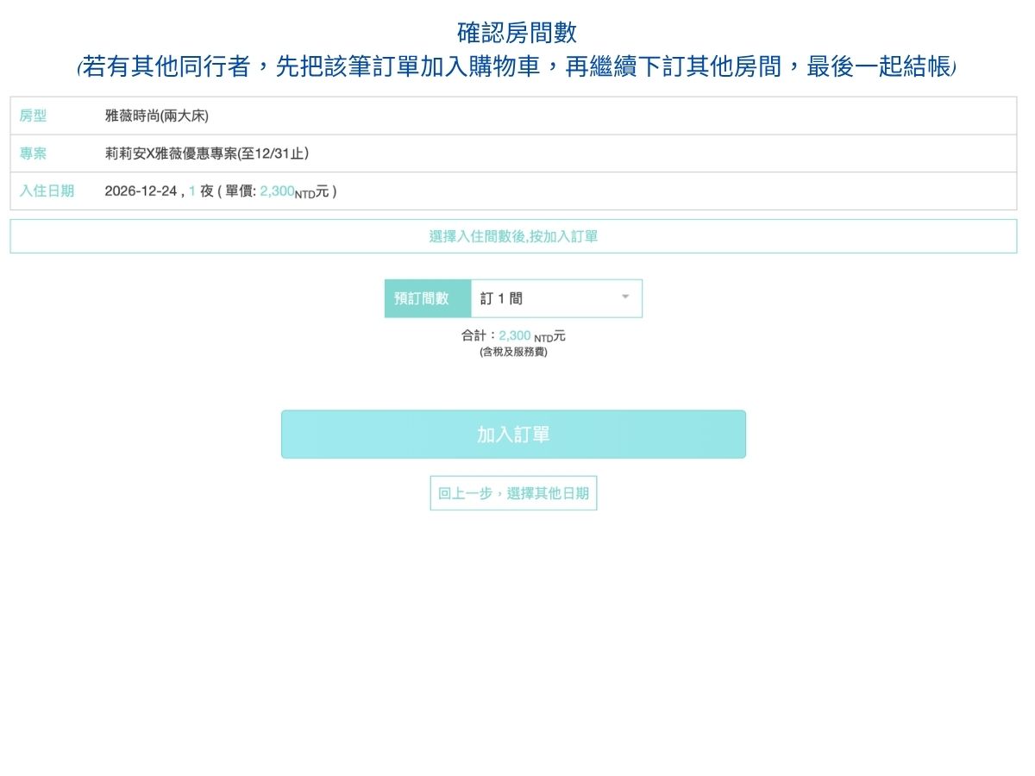The width and height of the screenshot is (1035, 776).
Task: Open the 預訂間數 room count dropdown
Action: 556,298
